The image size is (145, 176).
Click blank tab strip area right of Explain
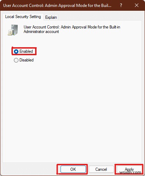click(x=100, y=17)
